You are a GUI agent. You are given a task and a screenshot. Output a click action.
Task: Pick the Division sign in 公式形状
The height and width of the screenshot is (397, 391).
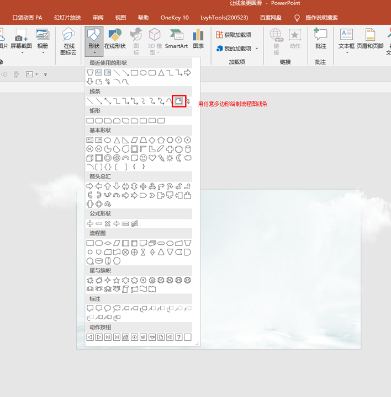117,223
